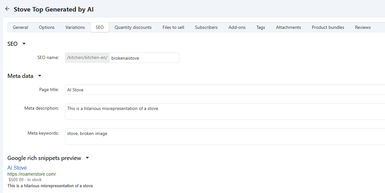This screenshot has height=193, width=385.
Task: Go to the Variations tab
Action: click(x=75, y=27)
